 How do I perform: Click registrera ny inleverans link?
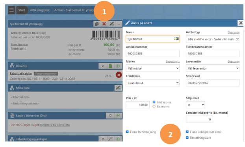pyautogui.click(x=55, y=125)
